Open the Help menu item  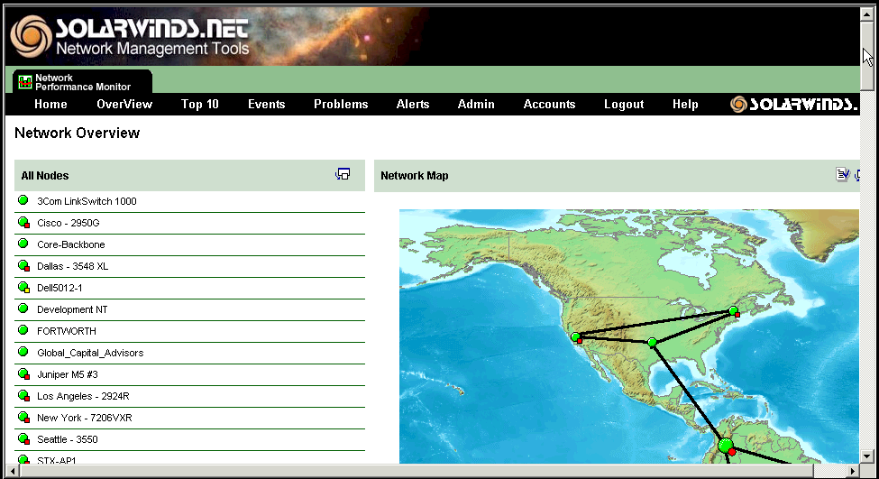pyautogui.click(x=685, y=105)
